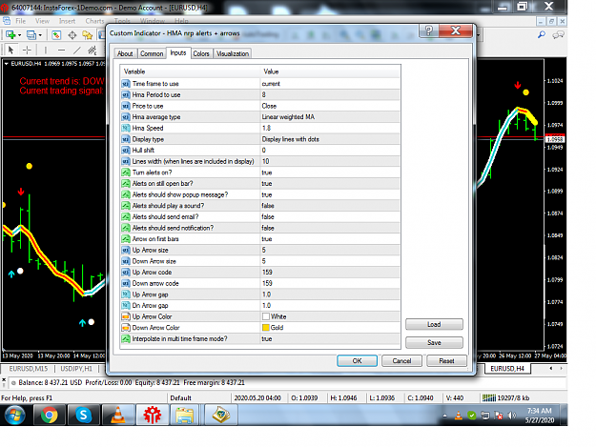Click the 'Hma Speed' variable icon
Screen dimensions: 596x447
126,128
